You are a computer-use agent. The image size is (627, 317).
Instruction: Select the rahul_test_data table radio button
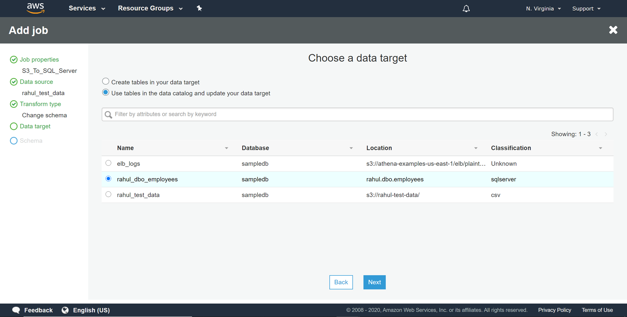(108, 194)
